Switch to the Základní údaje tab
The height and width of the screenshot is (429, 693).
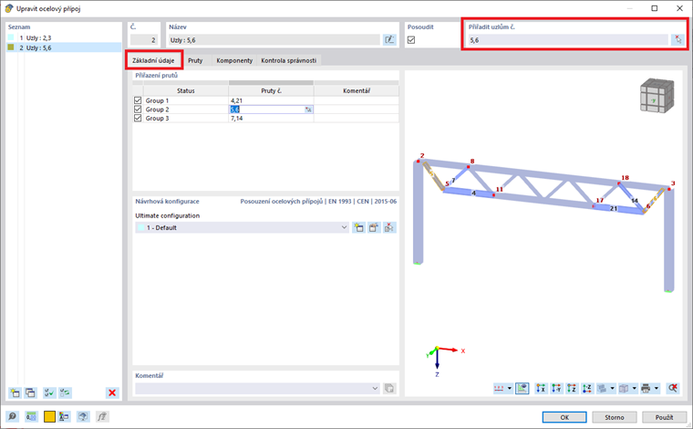[x=153, y=60]
